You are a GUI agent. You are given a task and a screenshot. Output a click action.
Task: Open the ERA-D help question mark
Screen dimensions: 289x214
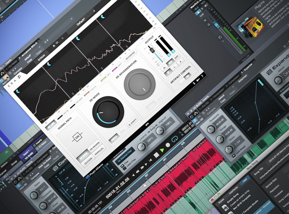point(202,75)
